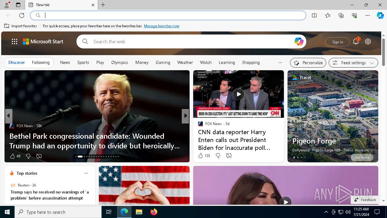Click Import favorites
The height and width of the screenshot is (218, 387).
tap(21, 26)
